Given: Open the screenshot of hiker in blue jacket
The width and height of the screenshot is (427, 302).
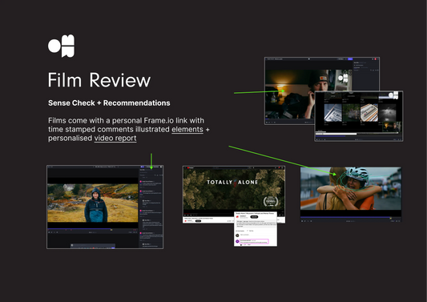Looking at the screenshot, I should pyautogui.click(x=105, y=207).
